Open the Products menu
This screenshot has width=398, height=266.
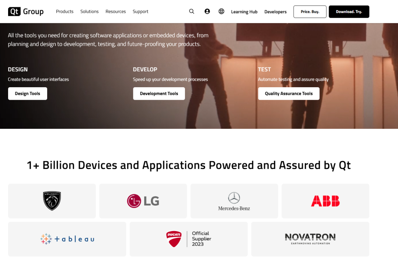pos(65,11)
